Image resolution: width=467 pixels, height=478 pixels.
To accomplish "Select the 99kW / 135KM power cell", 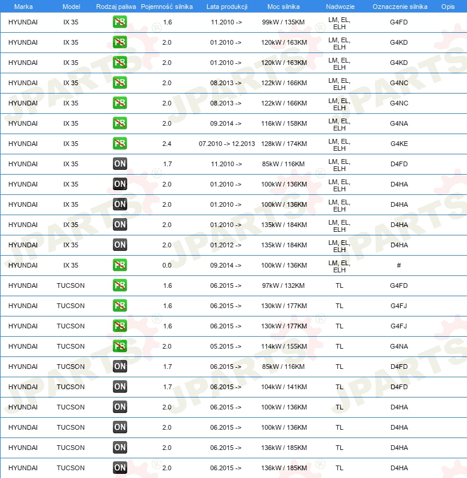I will tap(284, 22).
